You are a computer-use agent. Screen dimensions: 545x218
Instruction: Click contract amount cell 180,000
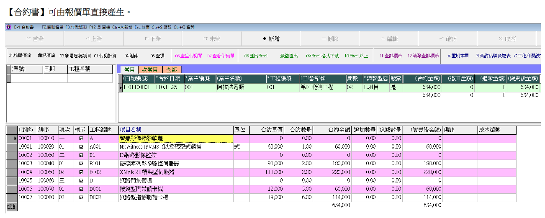pos(332,164)
